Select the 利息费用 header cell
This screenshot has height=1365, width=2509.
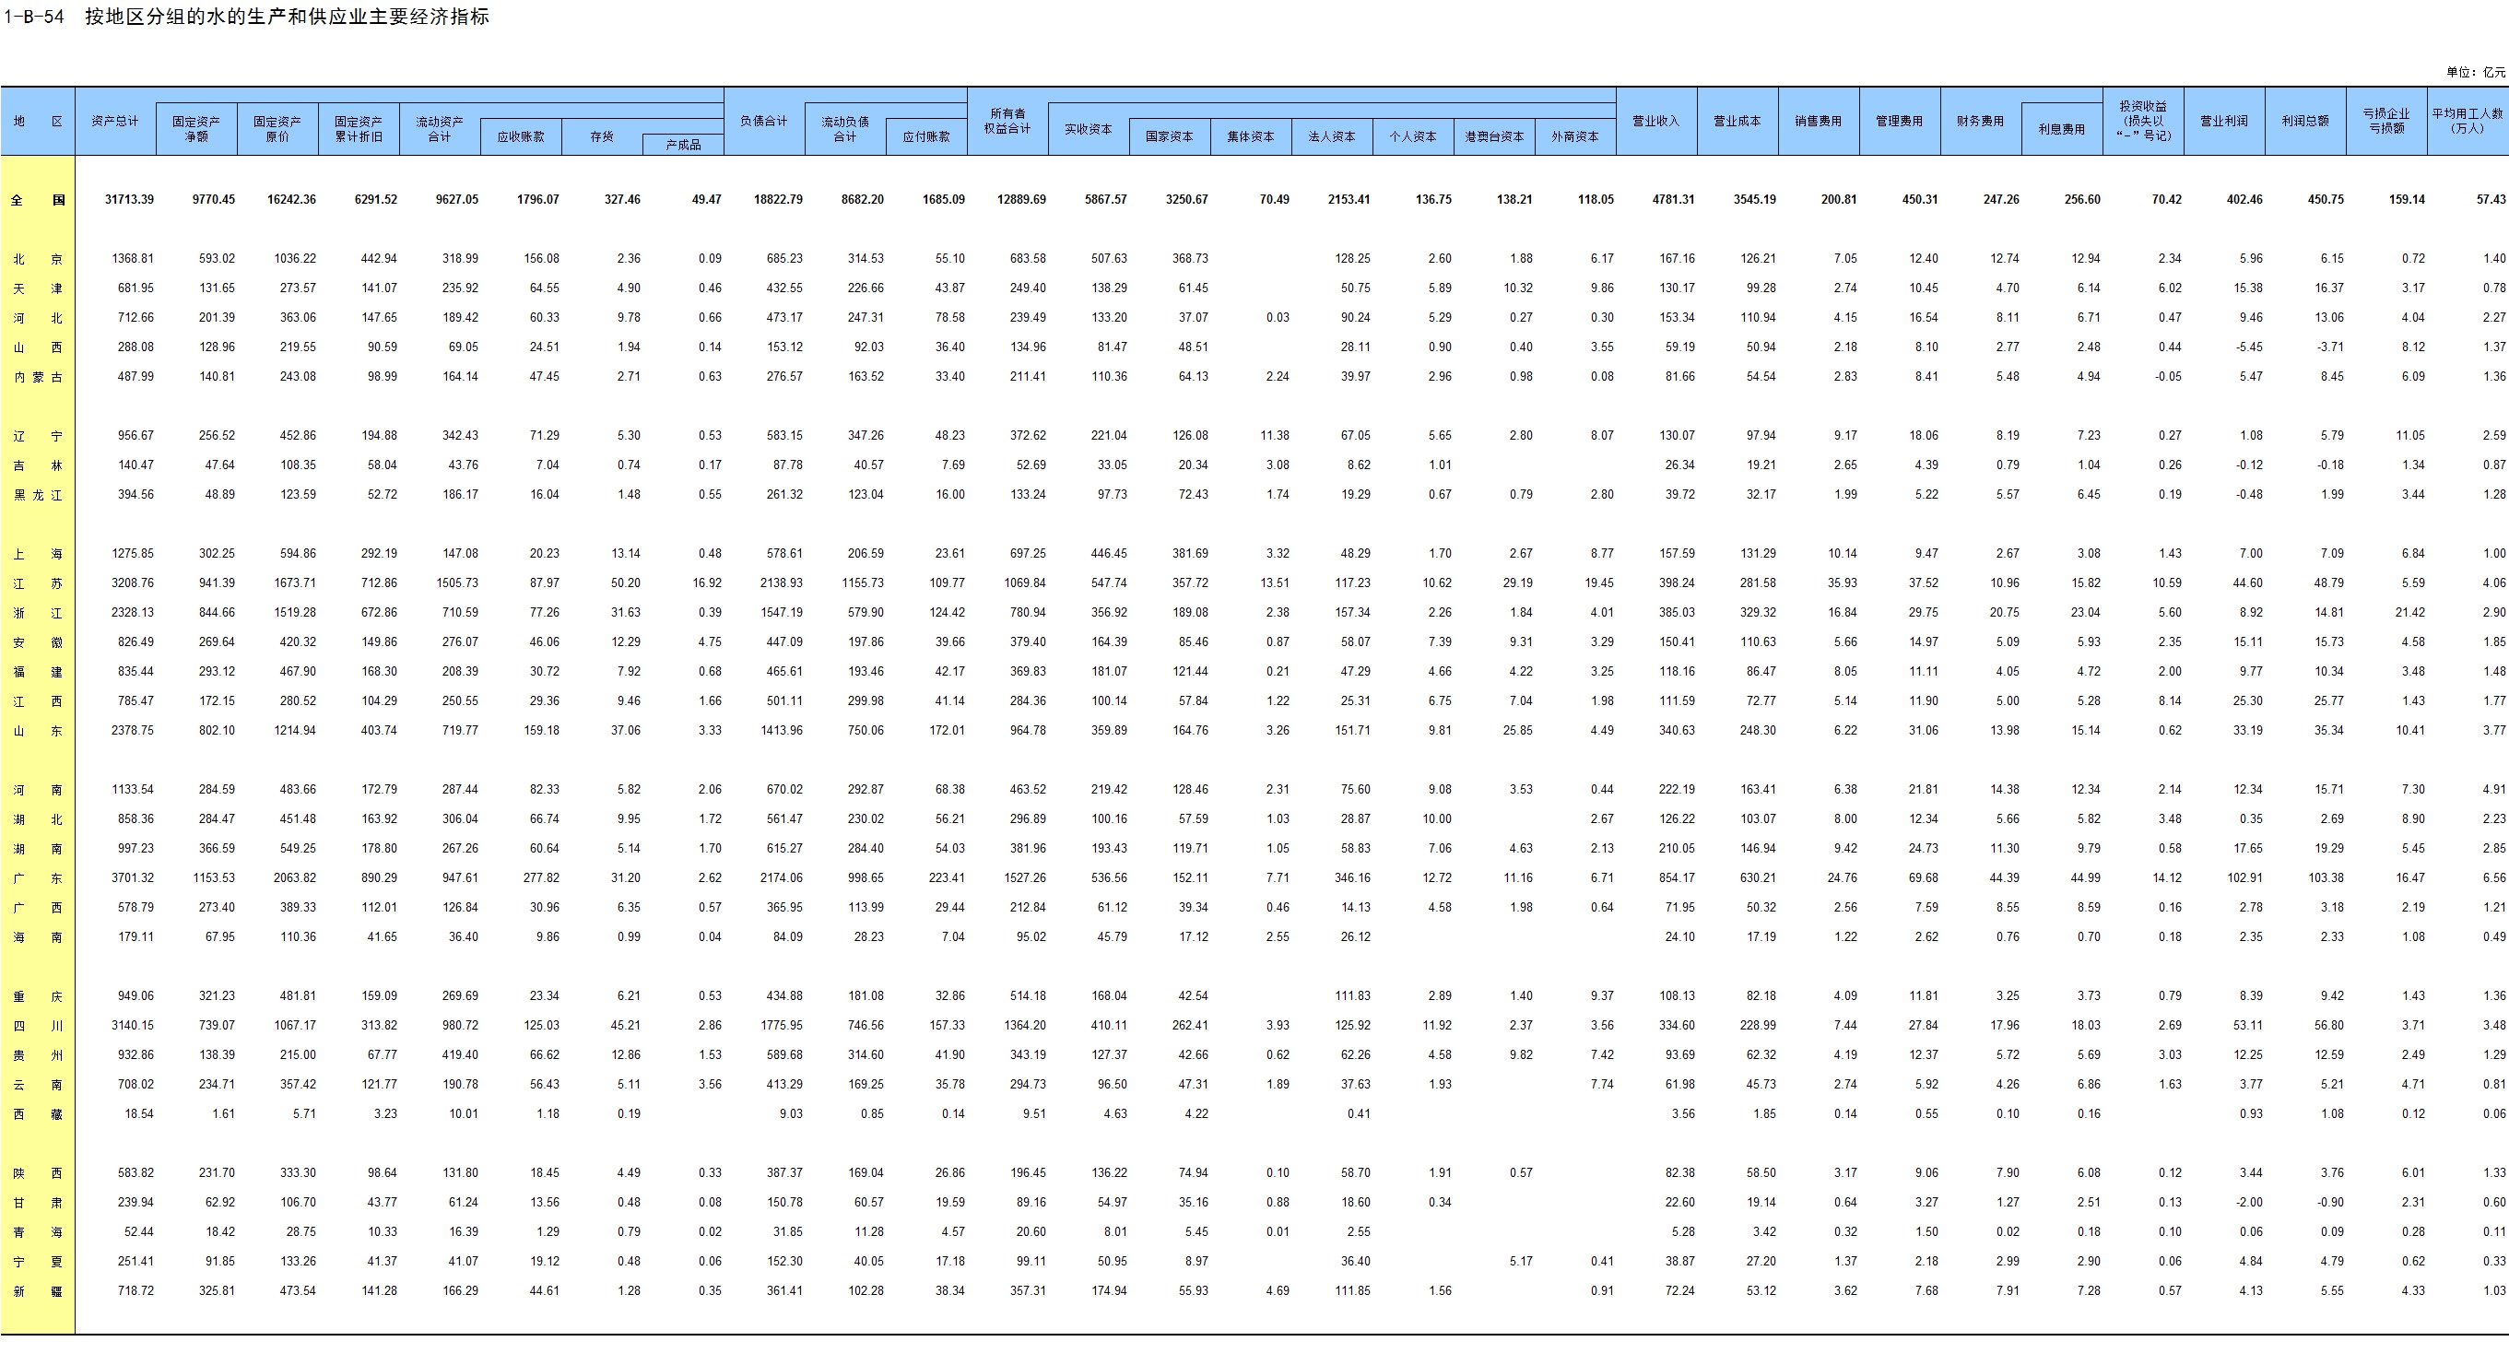pyautogui.click(x=2061, y=129)
